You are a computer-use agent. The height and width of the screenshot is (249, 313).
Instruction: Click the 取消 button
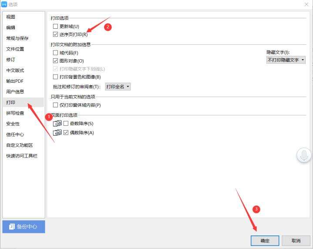click(296, 241)
